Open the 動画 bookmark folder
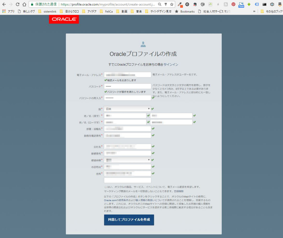Image resolution: width=283 pixels, height=238 pixels. tap(122, 11)
